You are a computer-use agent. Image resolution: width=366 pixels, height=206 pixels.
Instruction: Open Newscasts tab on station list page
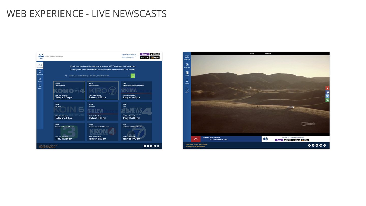(40, 66)
